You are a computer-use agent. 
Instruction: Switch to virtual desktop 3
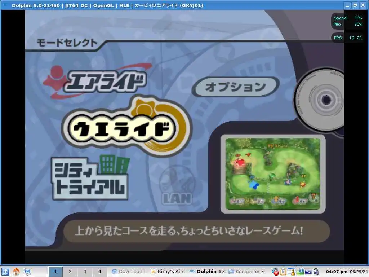coord(85,272)
